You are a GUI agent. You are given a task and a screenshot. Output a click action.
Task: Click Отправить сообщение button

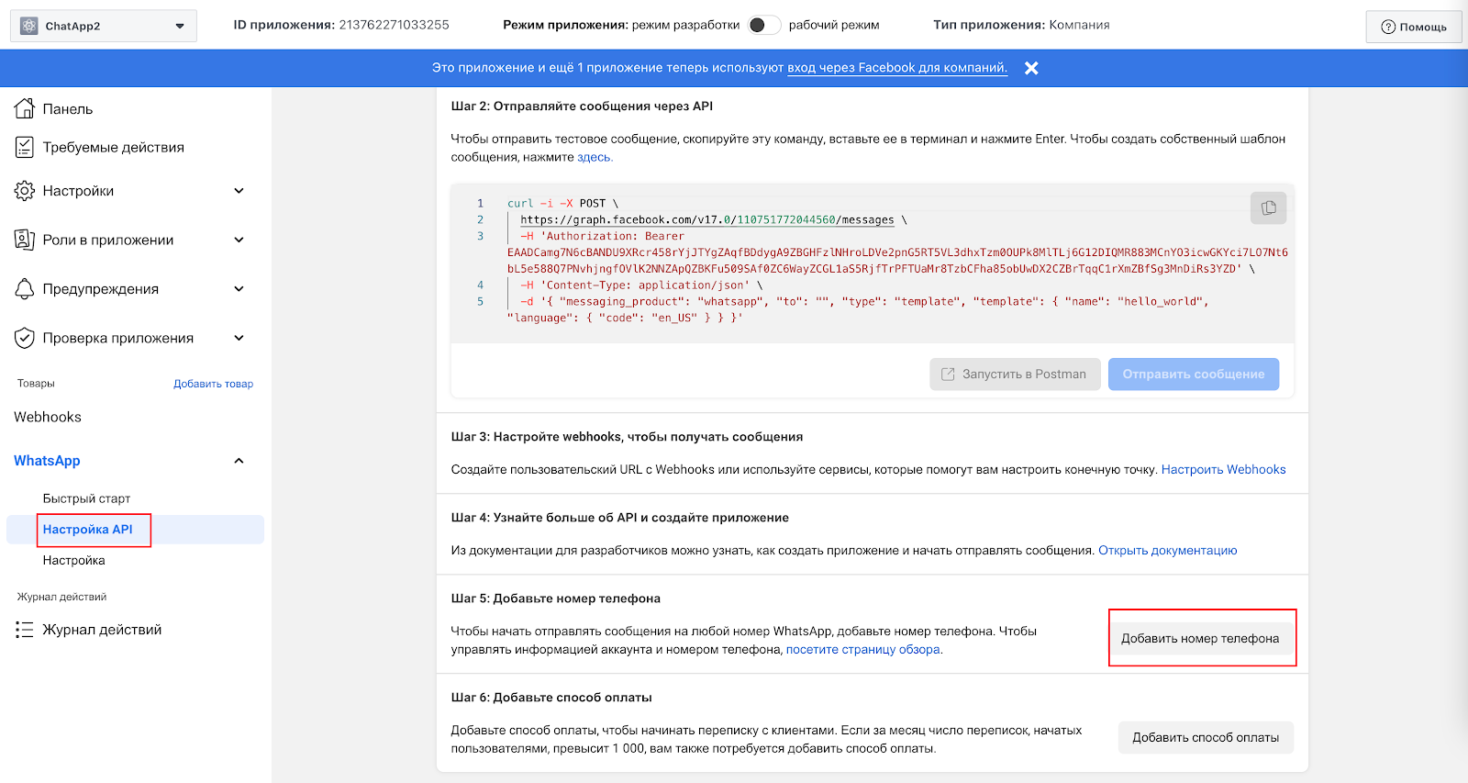point(1194,375)
